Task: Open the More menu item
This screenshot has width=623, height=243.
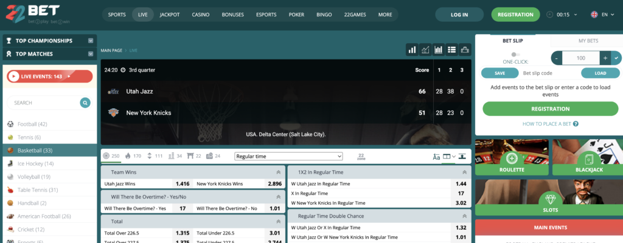Action: pyautogui.click(x=385, y=15)
